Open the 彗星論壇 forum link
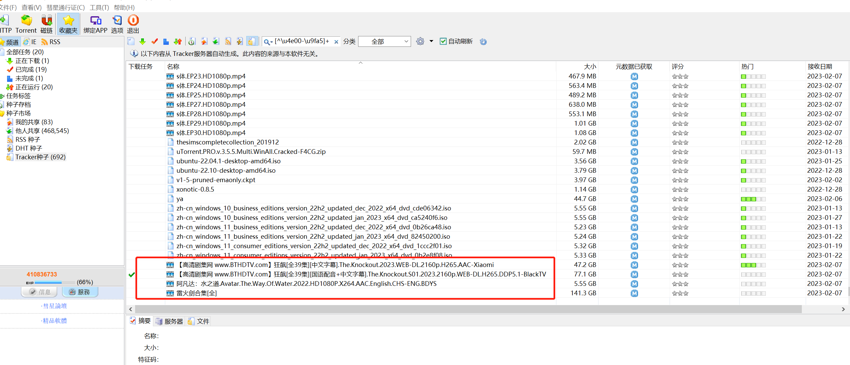The width and height of the screenshot is (850, 365). pos(54,306)
